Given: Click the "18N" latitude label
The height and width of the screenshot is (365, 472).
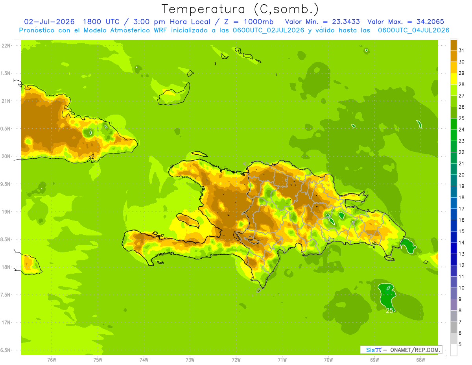Looking at the screenshot, I should click(6, 267).
